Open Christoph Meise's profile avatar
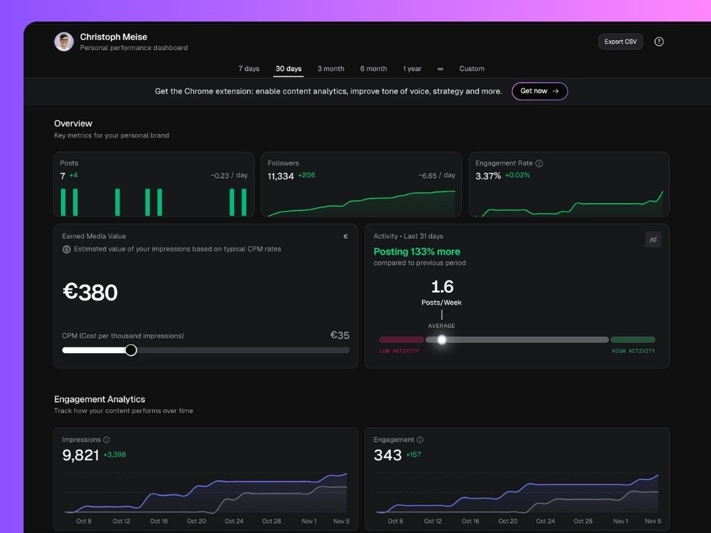The height and width of the screenshot is (533, 711). tap(64, 41)
